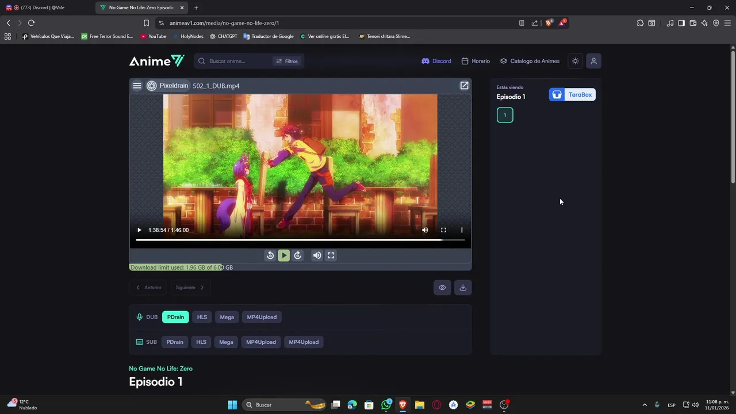Open a new browser tab
This screenshot has height=414, width=736.
point(196,7)
